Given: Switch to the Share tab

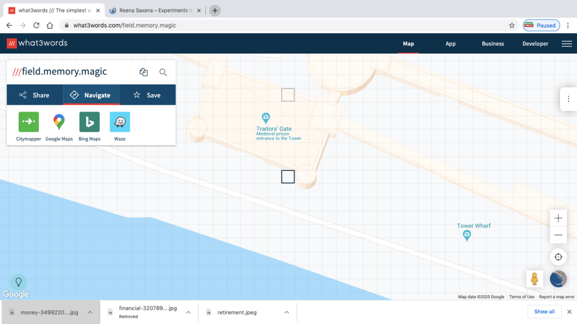Looking at the screenshot, I should (34, 95).
